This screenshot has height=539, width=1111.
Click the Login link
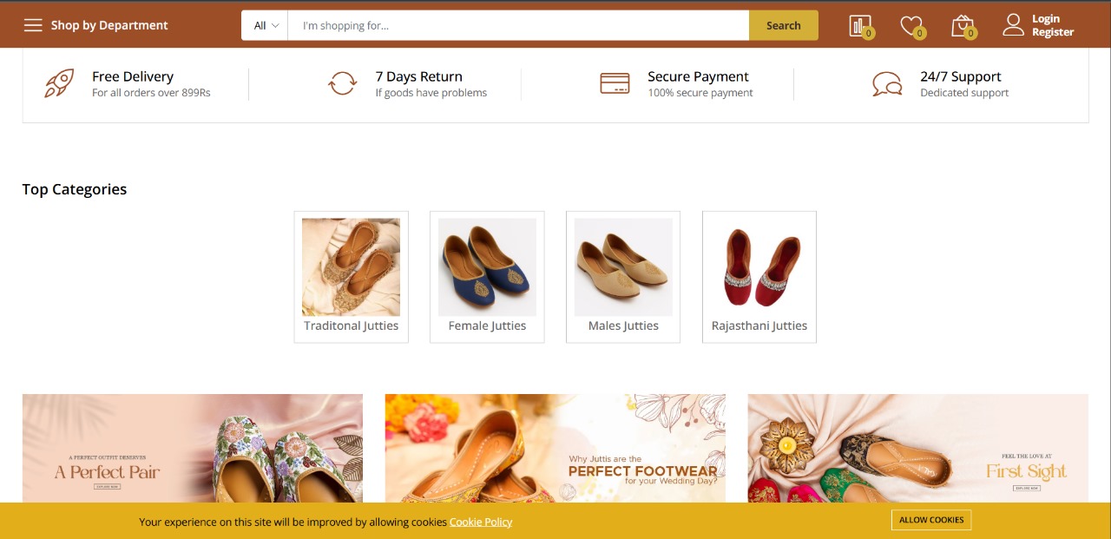pyautogui.click(x=1045, y=19)
